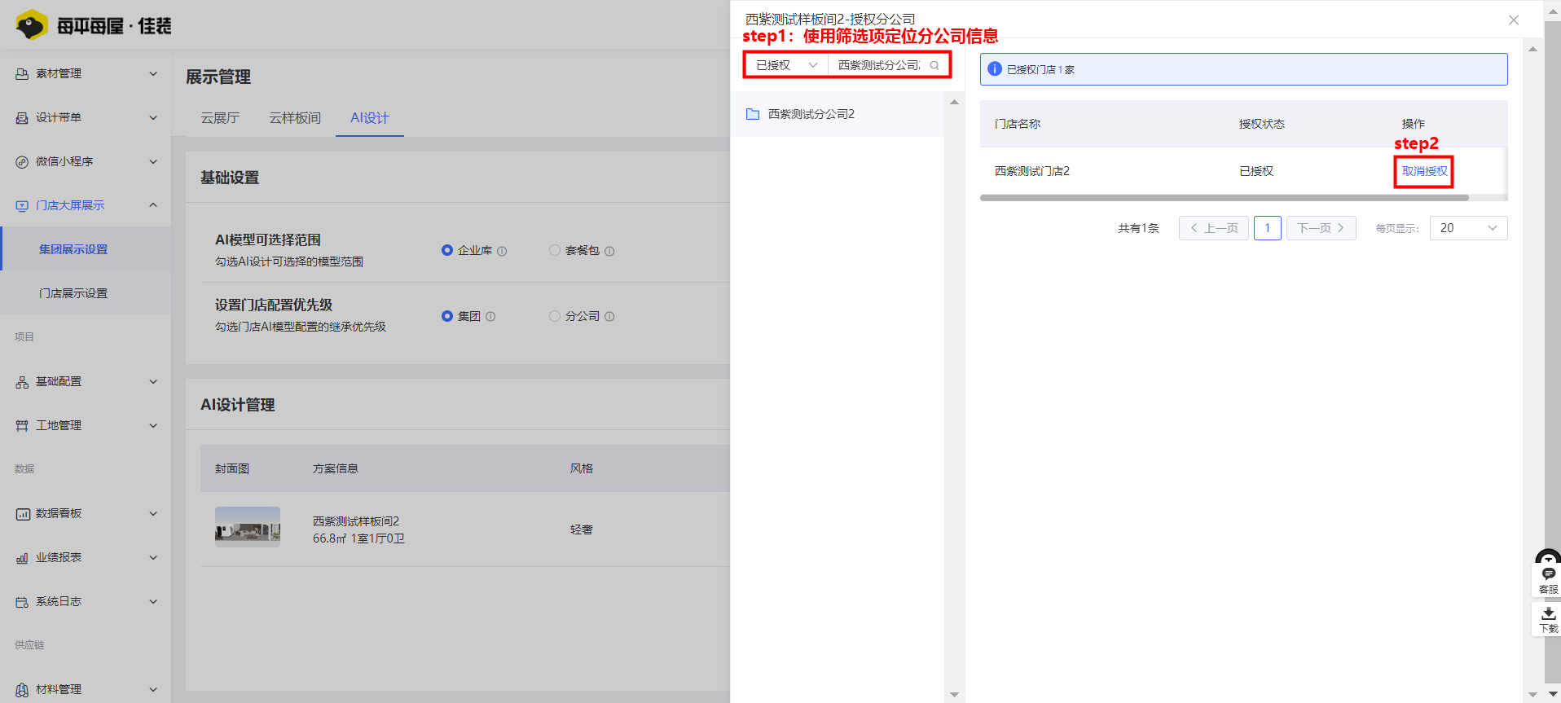
Task: Open 门店展示设置 submenu item
Action: pos(86,293)
